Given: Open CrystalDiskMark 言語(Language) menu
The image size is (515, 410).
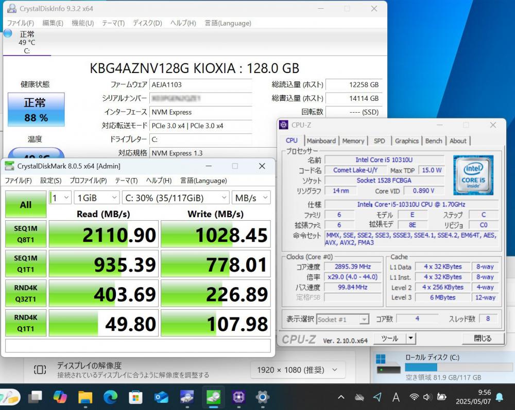Looking at the screenshot, I should pos(203,181).
